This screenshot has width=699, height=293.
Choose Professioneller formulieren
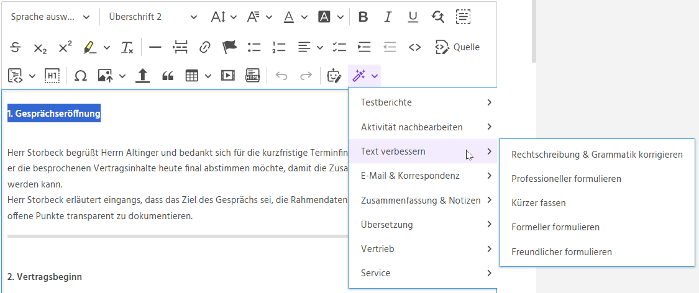(597, 179)
